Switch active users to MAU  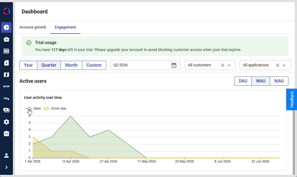tap(279, 81)
